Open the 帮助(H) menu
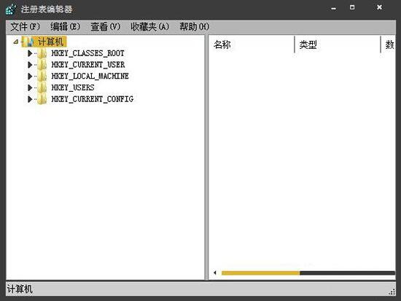The image size is (401, 301). (x=194, y=26)
